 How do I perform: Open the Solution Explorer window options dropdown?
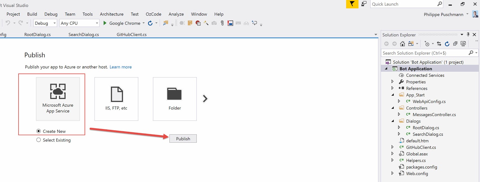tap(462, 35)
